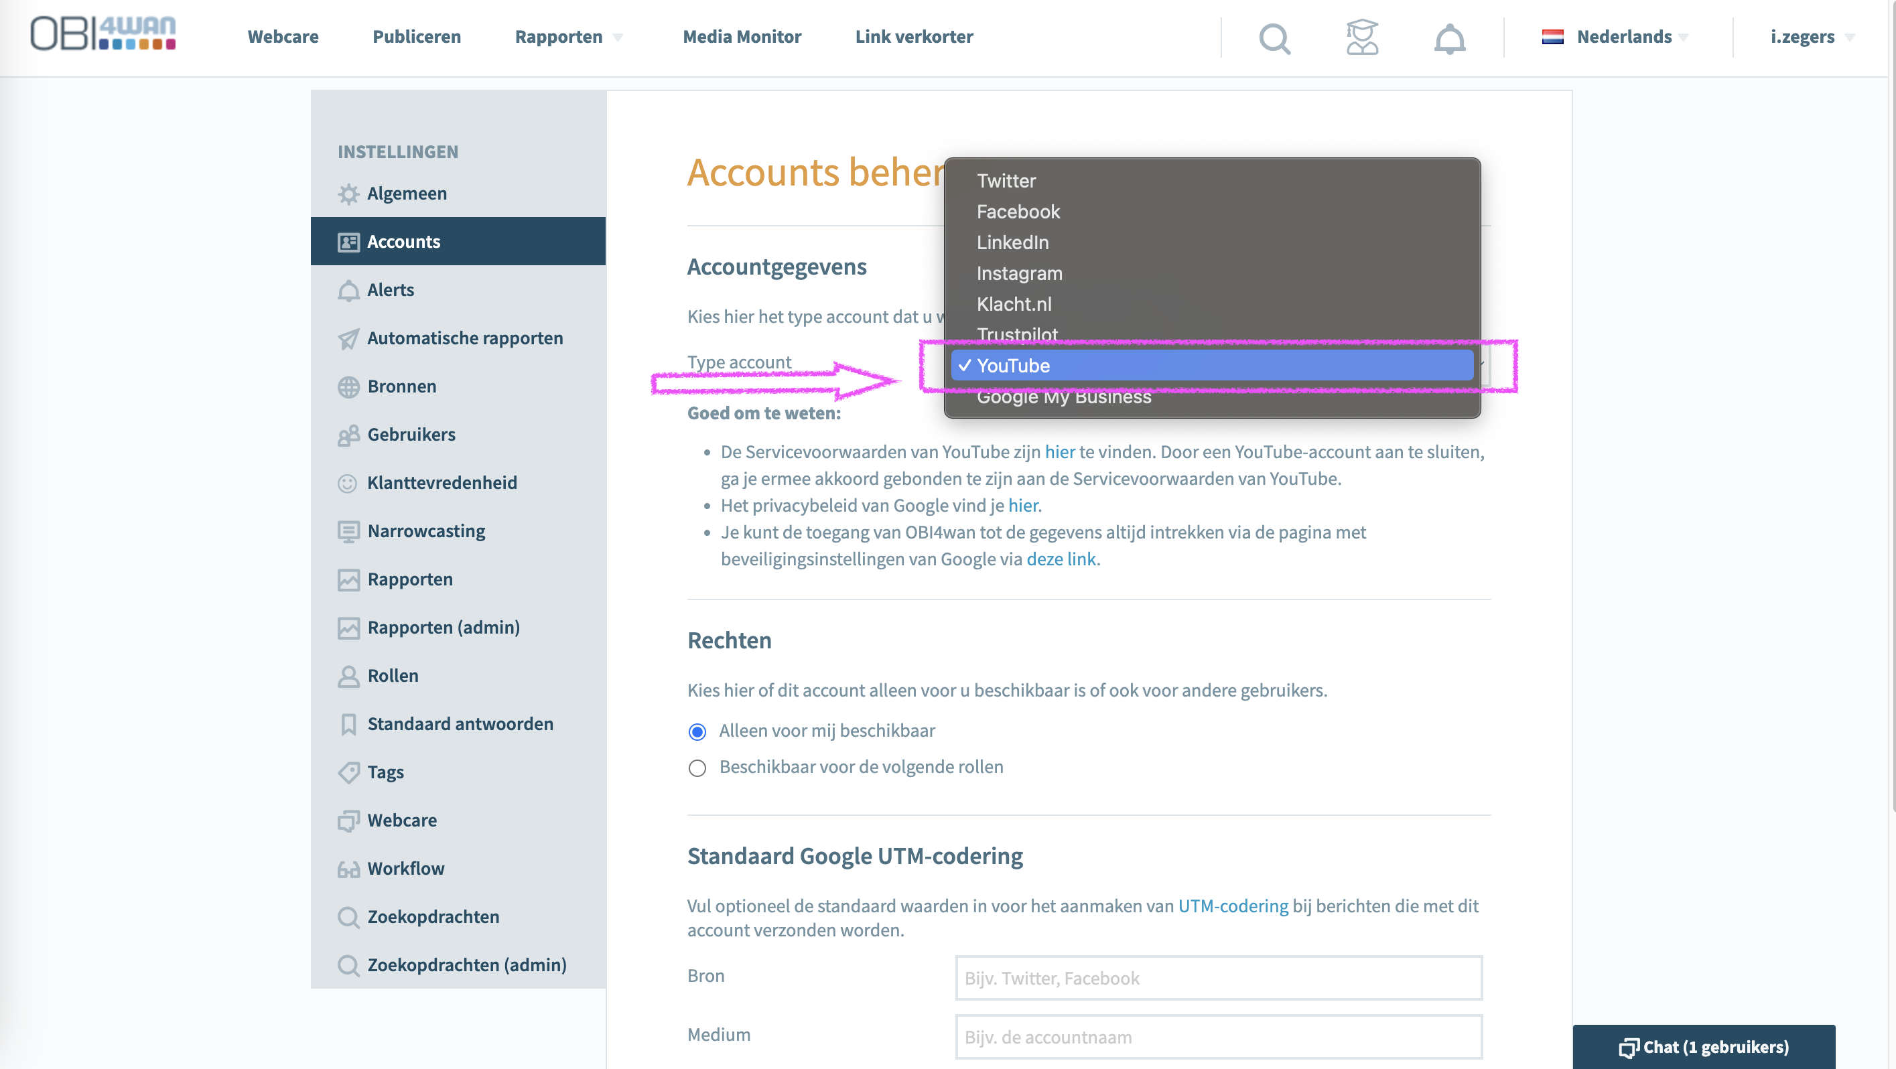
Task: Choose Twitter in account type list
Action: (1211, 181)
